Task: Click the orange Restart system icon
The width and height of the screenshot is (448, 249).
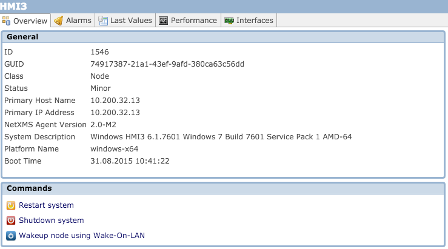Action: tap(11, 205)
